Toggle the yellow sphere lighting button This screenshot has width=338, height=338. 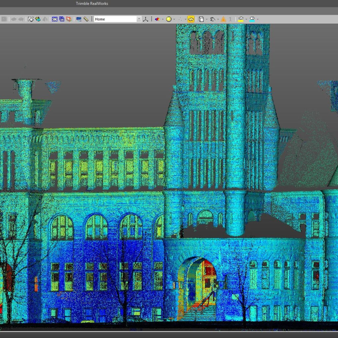(169, 19)
